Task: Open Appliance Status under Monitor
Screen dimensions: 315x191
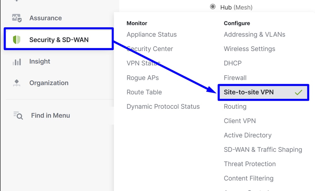Action: (x=152, y=35)
